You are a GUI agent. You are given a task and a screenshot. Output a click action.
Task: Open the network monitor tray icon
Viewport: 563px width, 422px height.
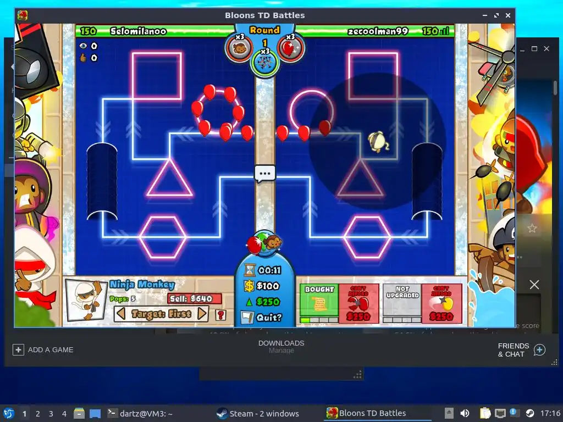coord(500,413)
